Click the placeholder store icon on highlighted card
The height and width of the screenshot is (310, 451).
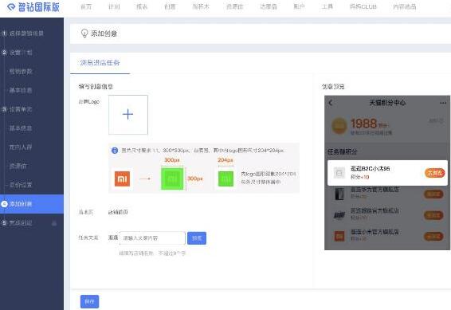[339, 173]
